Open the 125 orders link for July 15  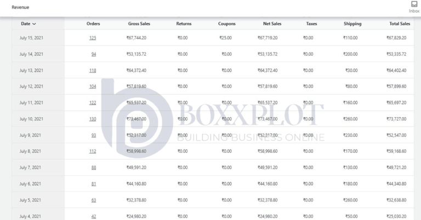click(93, 38)
